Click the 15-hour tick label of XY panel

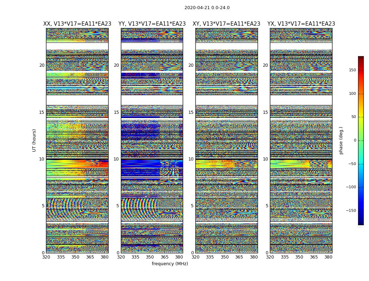pos(191,112)
